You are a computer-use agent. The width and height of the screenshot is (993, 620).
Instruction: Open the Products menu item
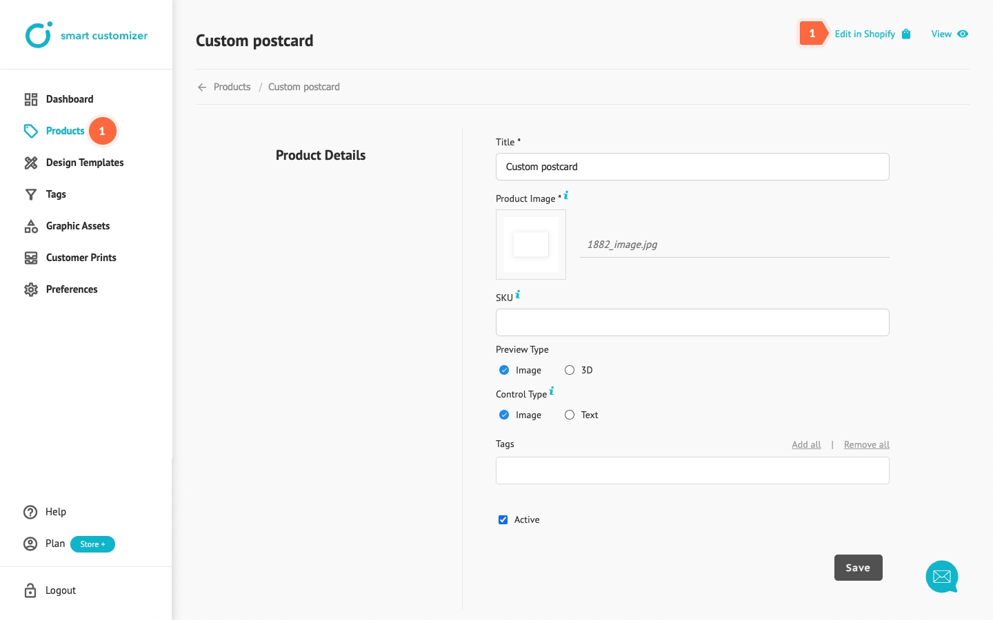(x=66, y=131)
